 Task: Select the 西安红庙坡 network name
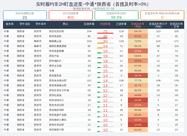55,95
